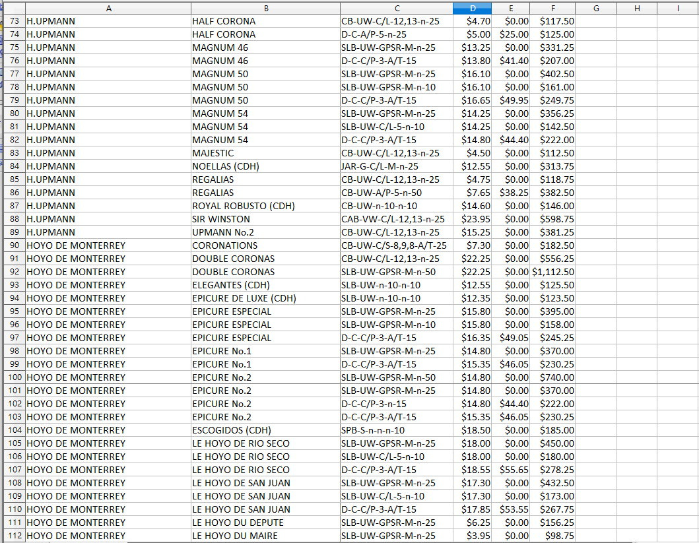Click cell UPMANN No.2
The height and width of the screenshot is (543, 699).
(x=266, y=232)
